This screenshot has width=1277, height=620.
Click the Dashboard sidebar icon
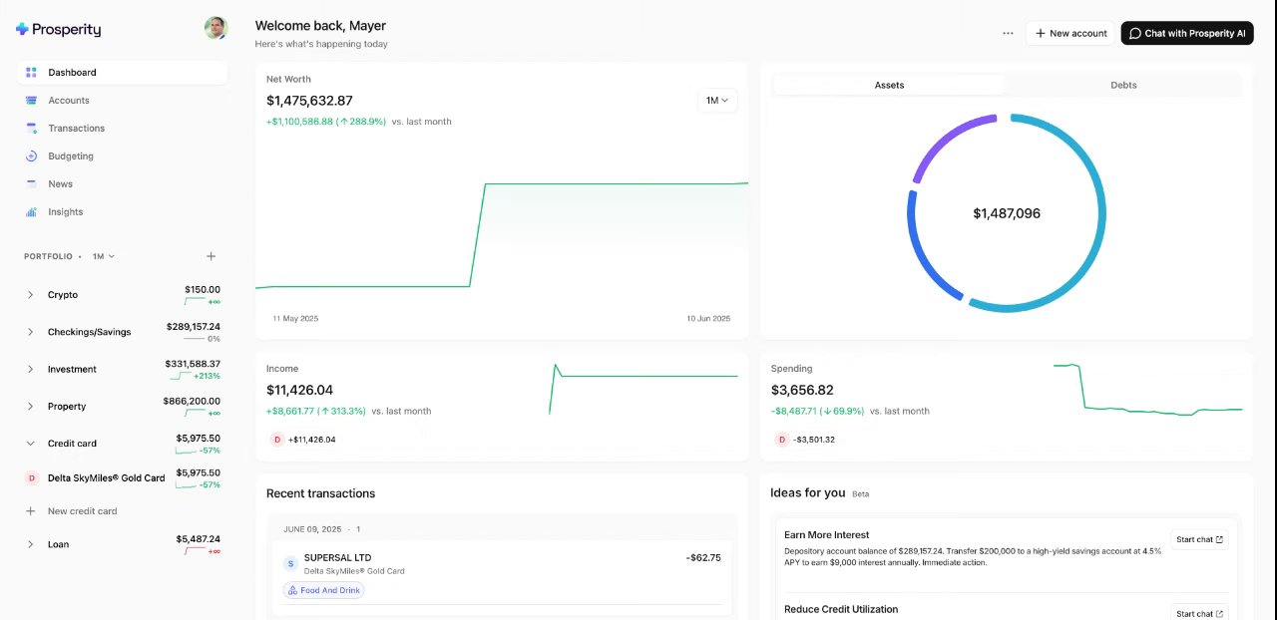pos(31,73)
